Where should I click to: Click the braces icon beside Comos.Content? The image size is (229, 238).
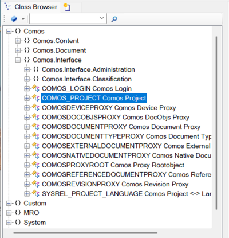click(x=27, y=41)
